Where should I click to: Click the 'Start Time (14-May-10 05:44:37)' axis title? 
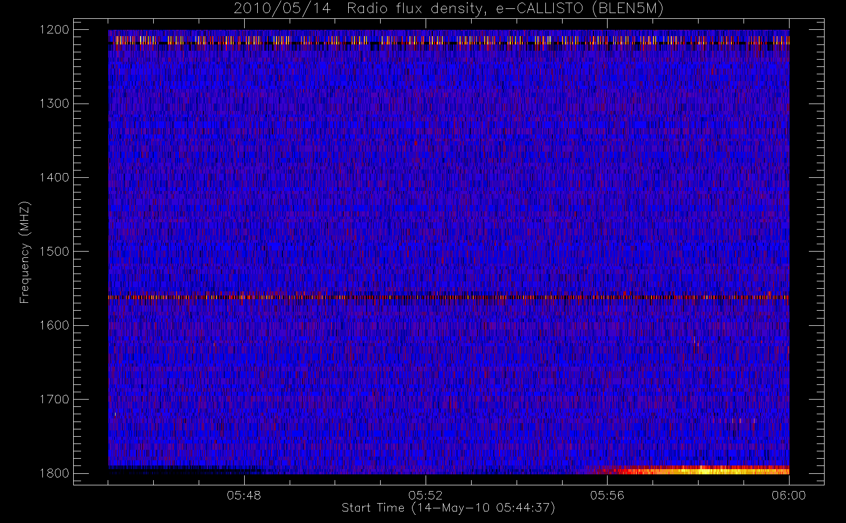tap(449, 508)
